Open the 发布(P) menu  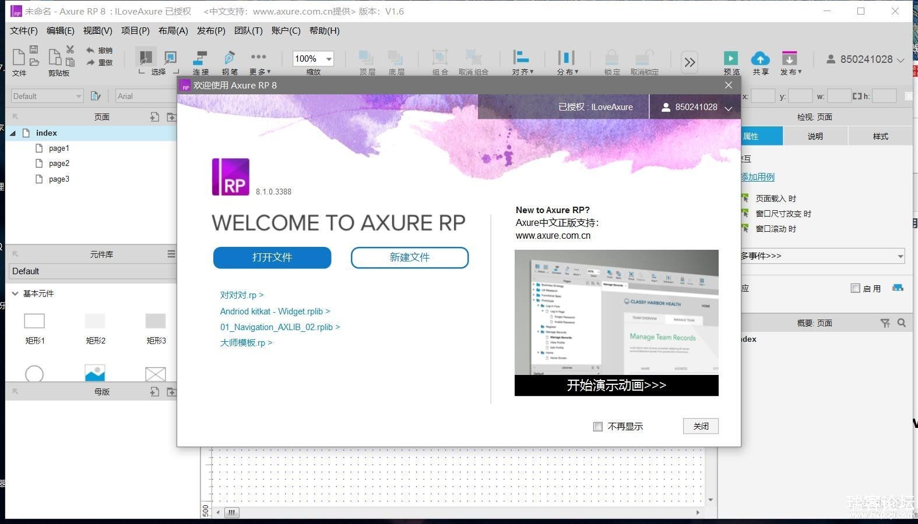pyautogui.click(x=211, y=31)
